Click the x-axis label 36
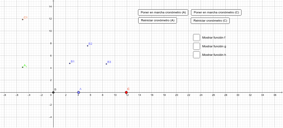Screen dimensions: 283x128 275,95
